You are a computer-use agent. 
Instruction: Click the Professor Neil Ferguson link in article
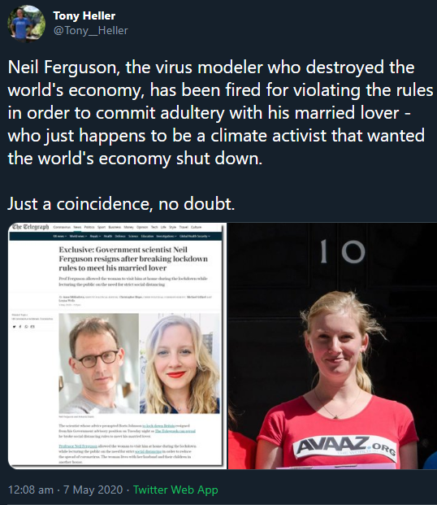(78, 446)
